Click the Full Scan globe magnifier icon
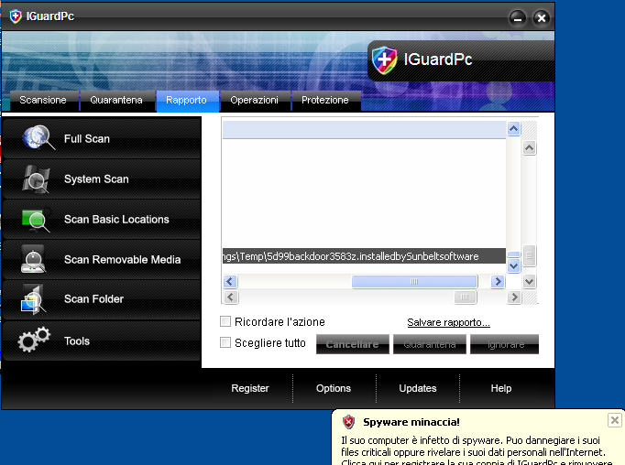The image size is (625, 465). (x=38, y=137)
